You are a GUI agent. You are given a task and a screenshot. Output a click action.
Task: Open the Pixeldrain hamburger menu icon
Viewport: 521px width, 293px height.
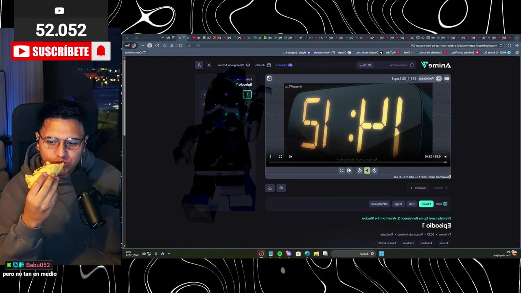pos(447,79)
